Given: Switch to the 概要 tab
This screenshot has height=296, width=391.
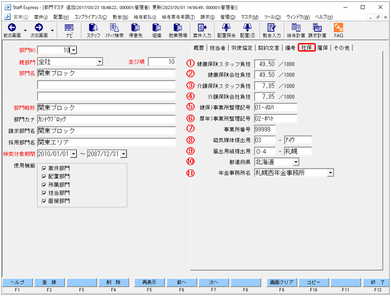Looking at the screenshot, I should click(199, 48).
